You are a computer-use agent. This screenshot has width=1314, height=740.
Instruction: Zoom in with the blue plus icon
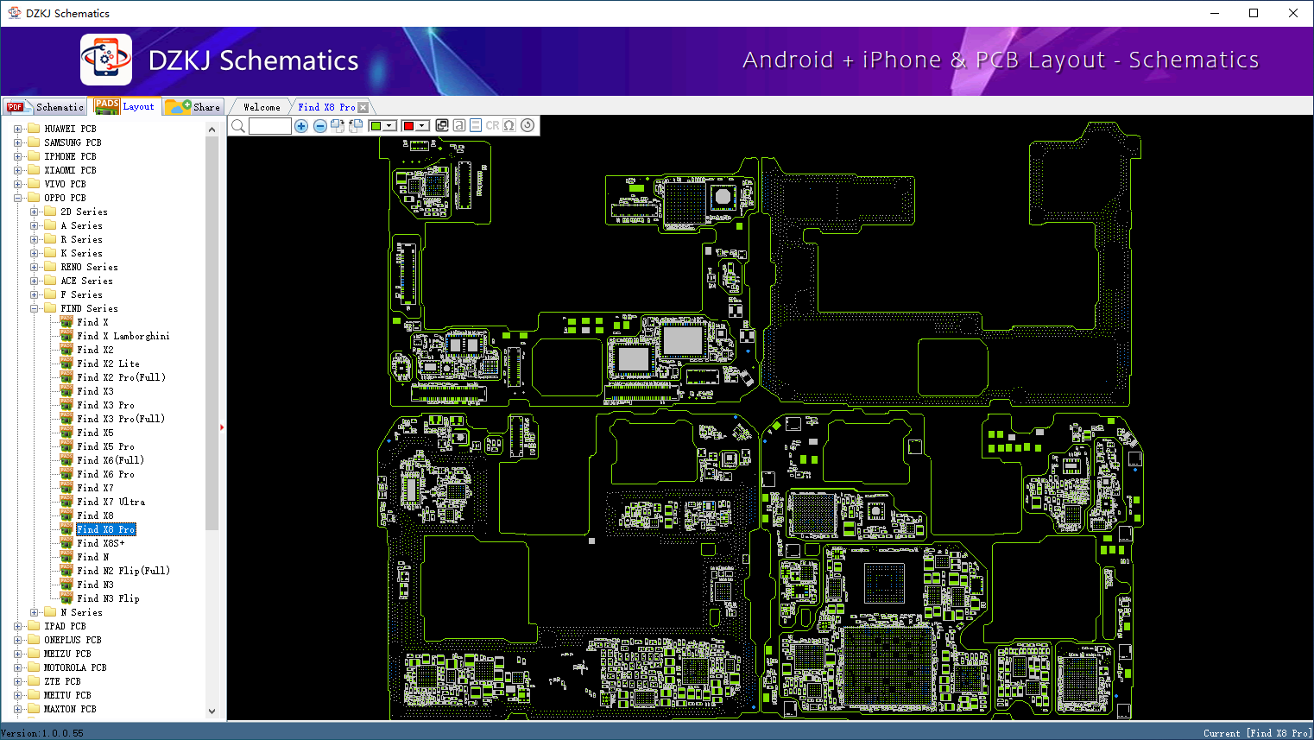tap(301, 126)
